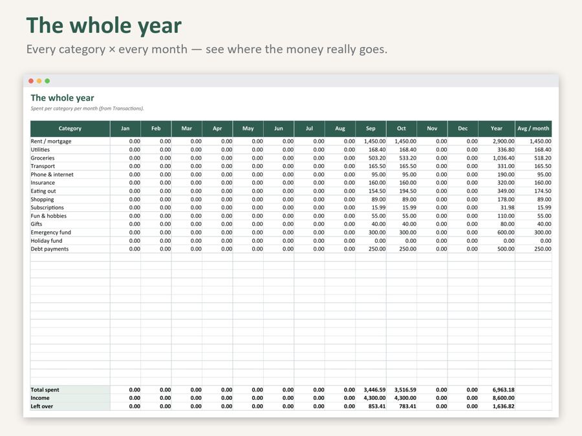Click the Transport row label
The height and width of the screenshot is (436, 582).
coord(43,166)
